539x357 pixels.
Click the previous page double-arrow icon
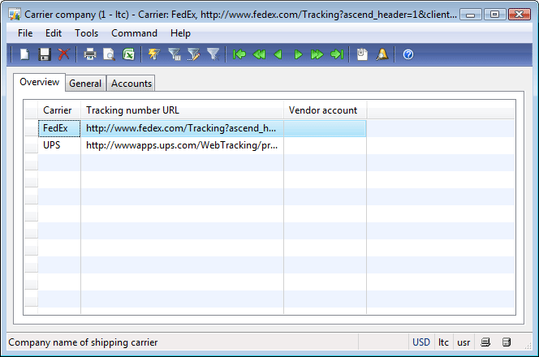tap(259, 54)
